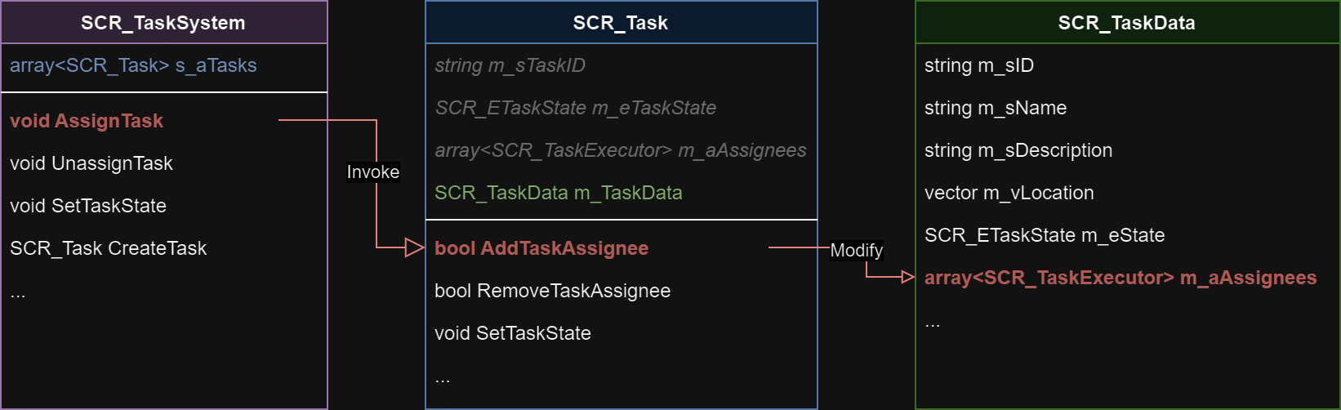The height and width of the screenshot is (410, 1341).
Task: Select bool RemoveTaskAssignee in SCR_Task
Action: pyautogui.click(x=552, y=291)
